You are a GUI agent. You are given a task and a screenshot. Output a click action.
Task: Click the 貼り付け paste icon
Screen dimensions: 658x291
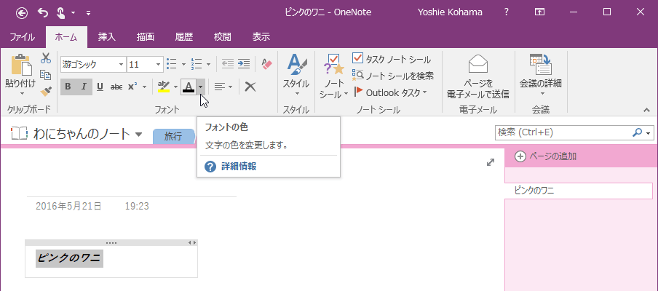click(21, 65)
